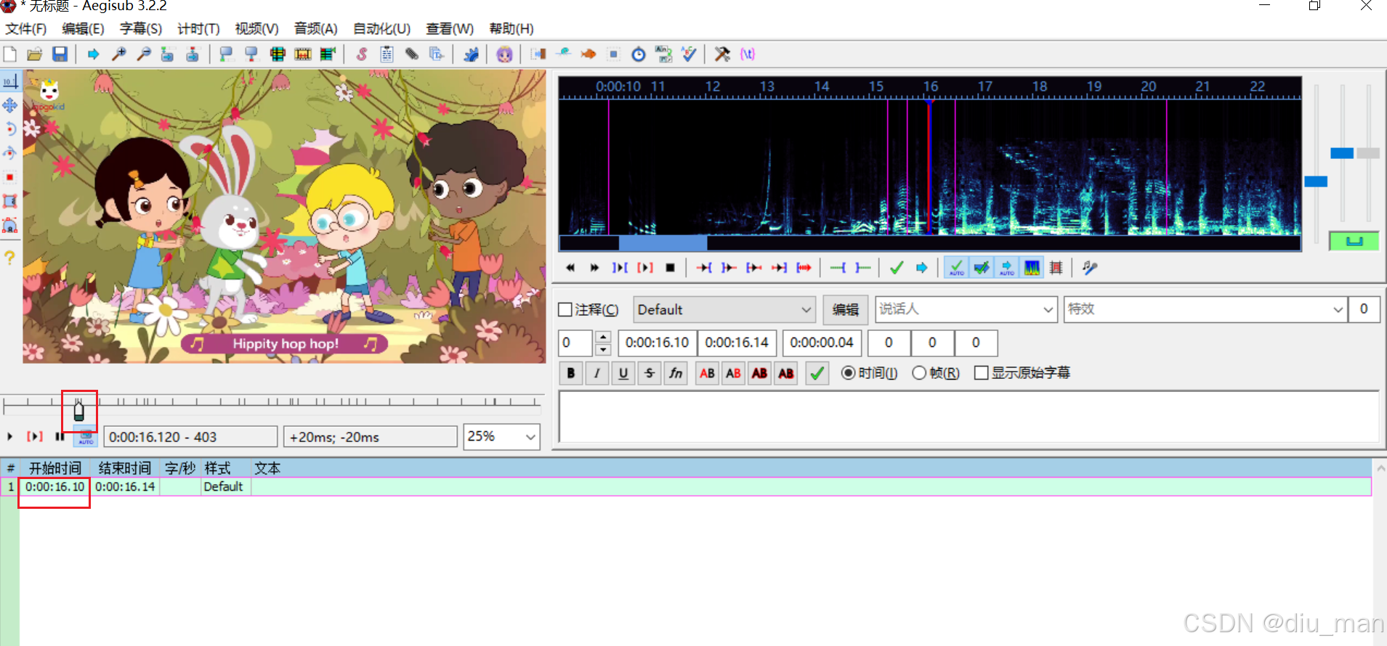This screenshot has width=1387, height=646.
Task: Snap subtitle start to video
Action: pos(226,54)
